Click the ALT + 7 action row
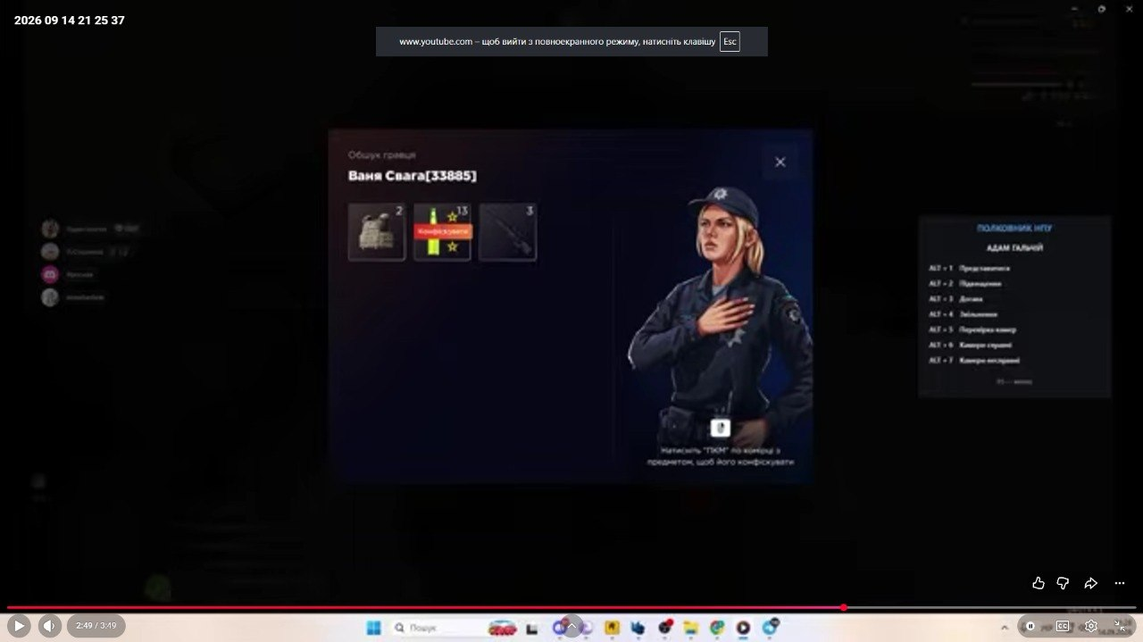The image size is (1143, 642). (x=974, y=361)
